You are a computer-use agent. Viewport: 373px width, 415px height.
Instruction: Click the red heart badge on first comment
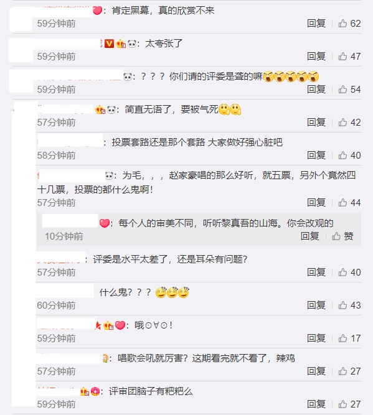point(98,11)
